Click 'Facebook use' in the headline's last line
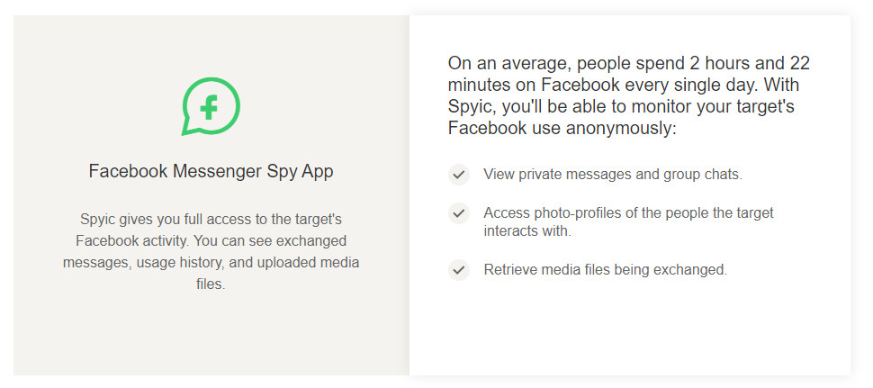This screenshot has width=873, height=388. click(x=504, y=128)
